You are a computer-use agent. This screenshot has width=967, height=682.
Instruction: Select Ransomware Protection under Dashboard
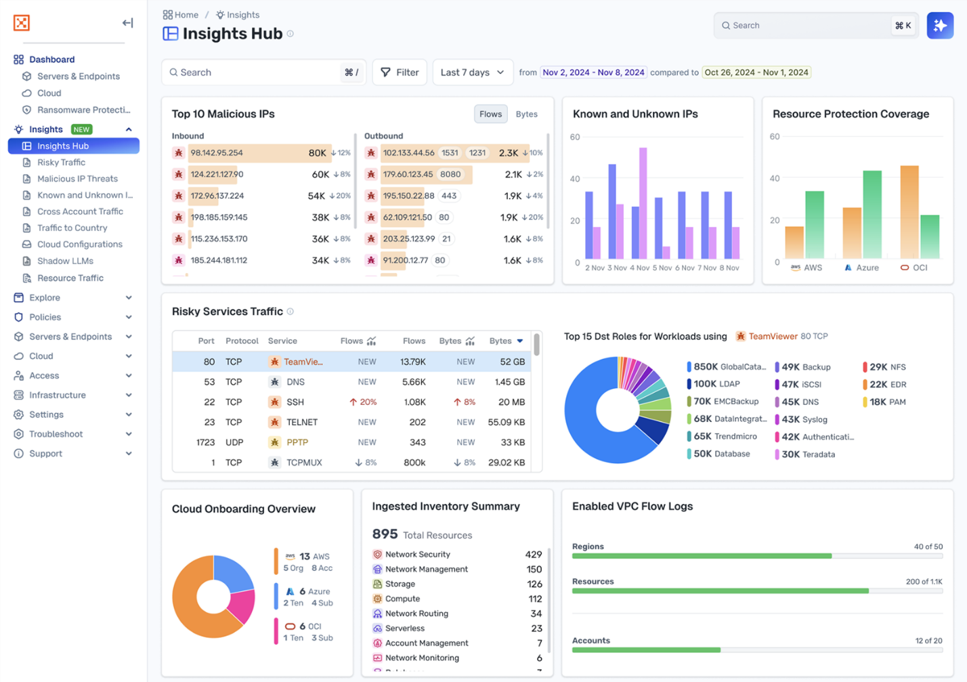click(83, 110)
